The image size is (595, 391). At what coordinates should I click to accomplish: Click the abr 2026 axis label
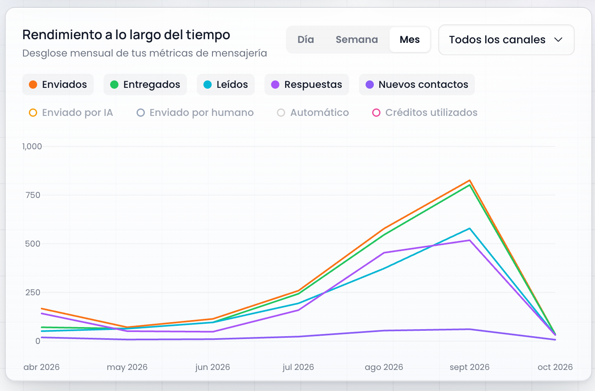(x=42, y=367)
